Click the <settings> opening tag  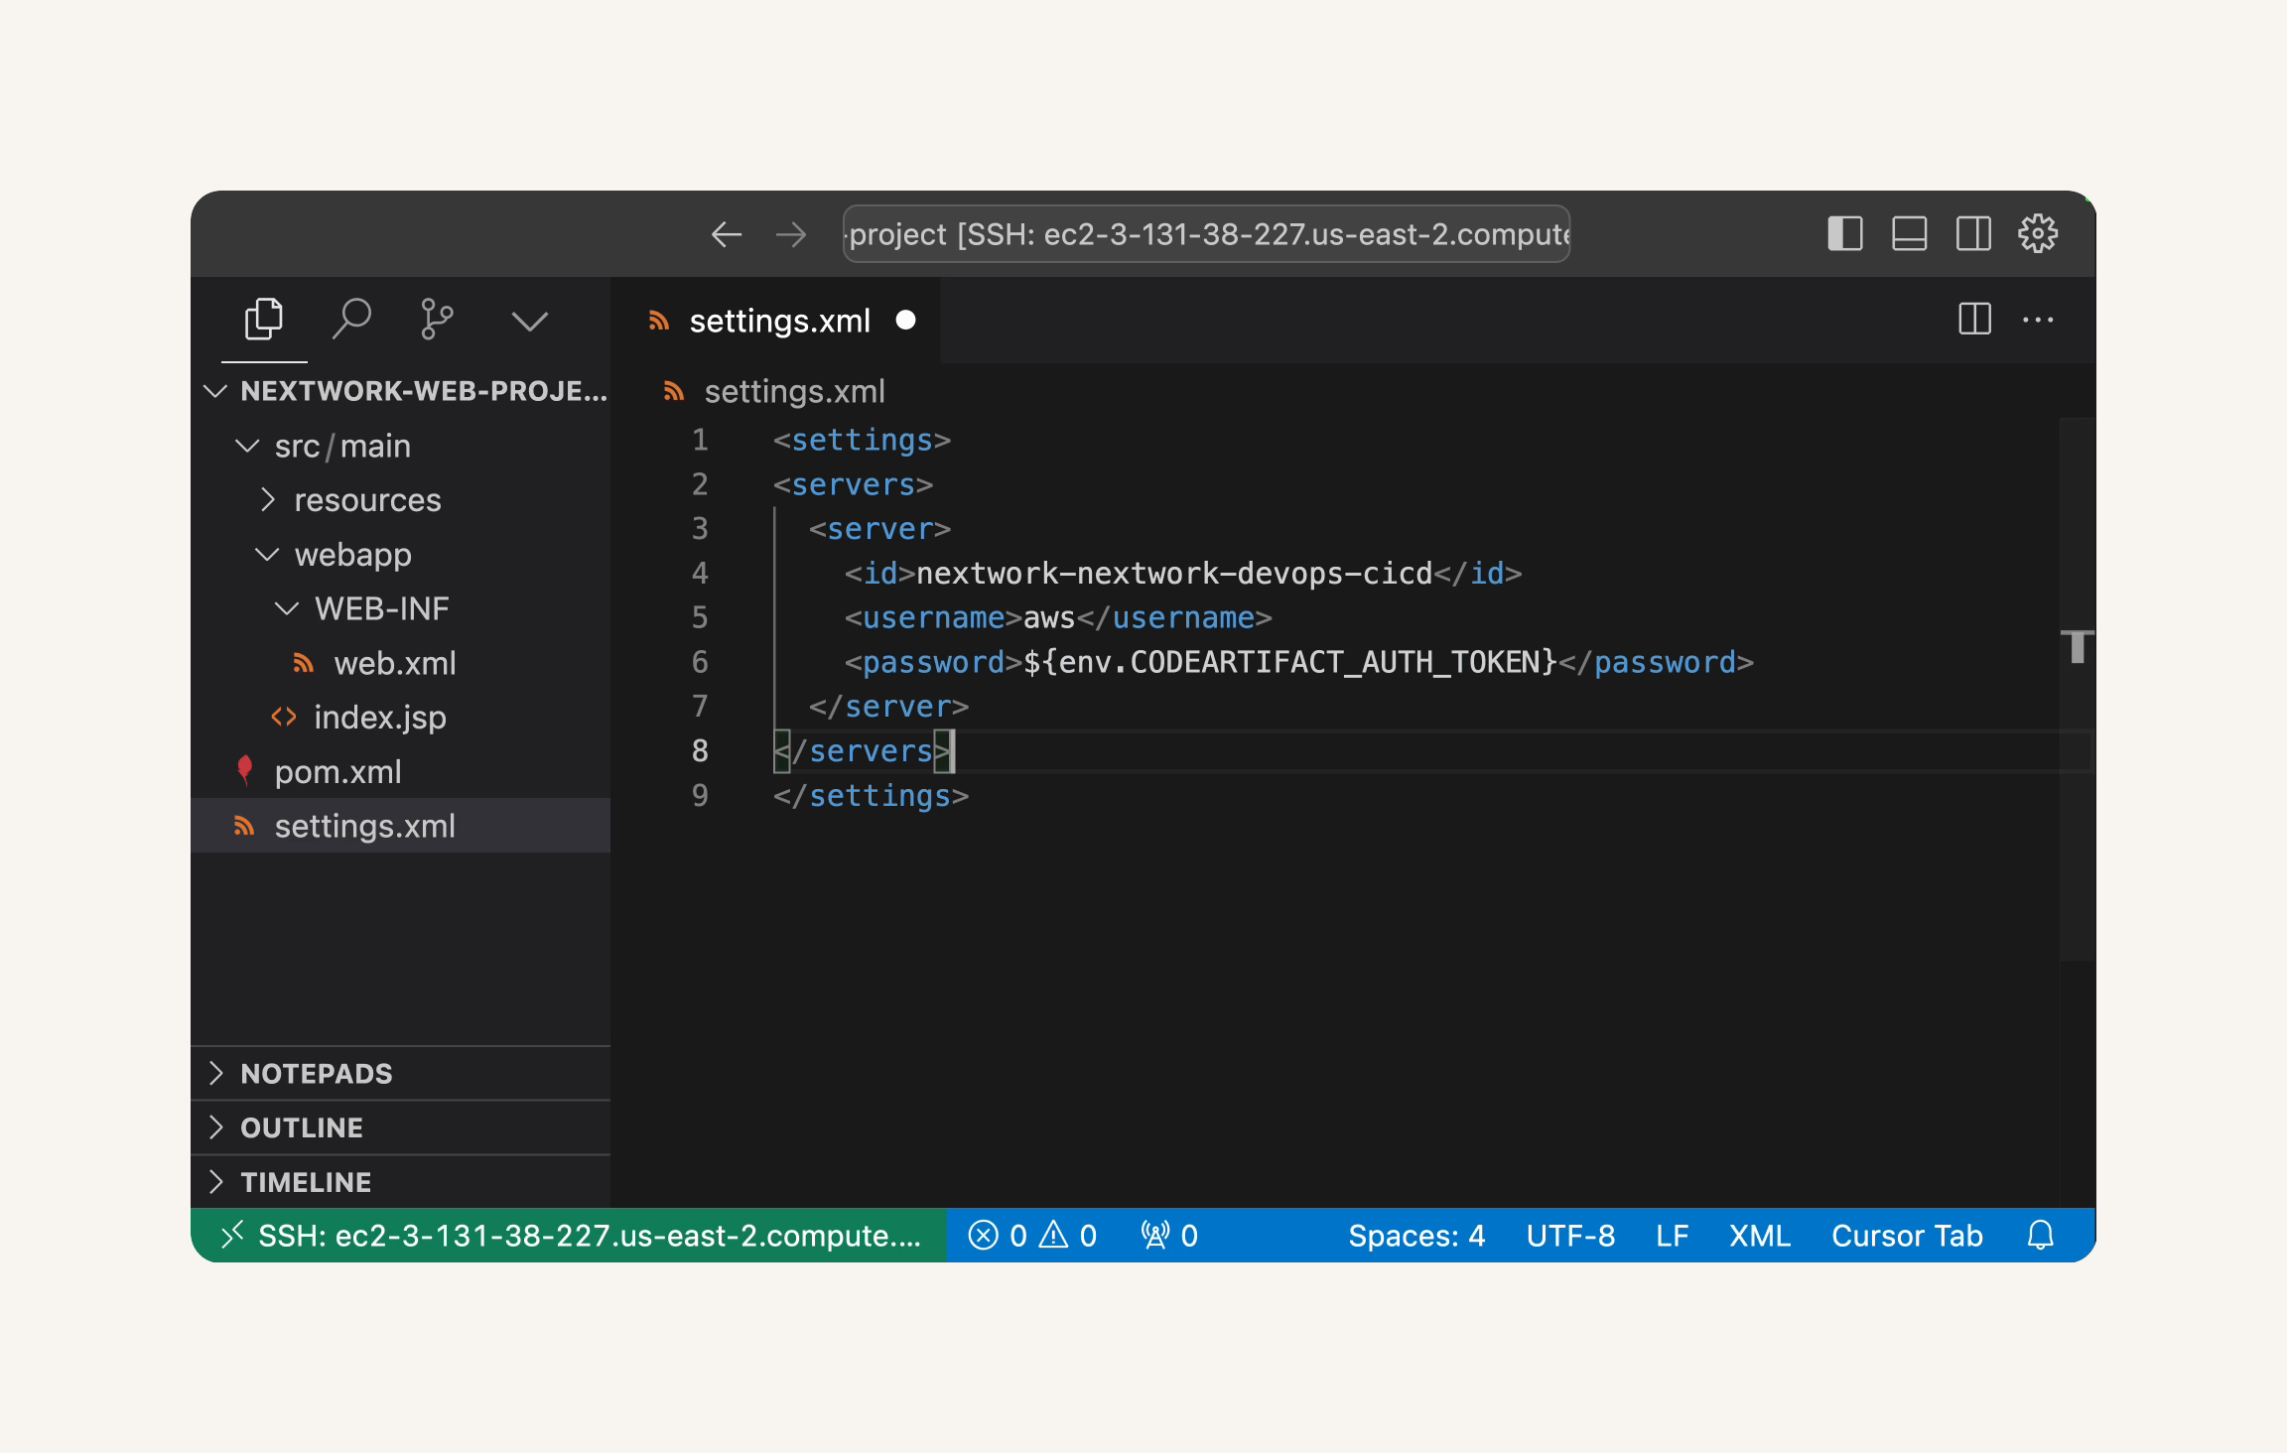click(862, 440)
